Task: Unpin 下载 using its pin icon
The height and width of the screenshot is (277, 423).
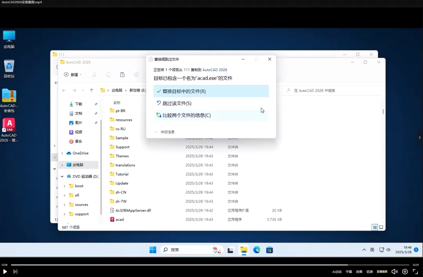Action: pyautogui.click(x=96, y=104)
